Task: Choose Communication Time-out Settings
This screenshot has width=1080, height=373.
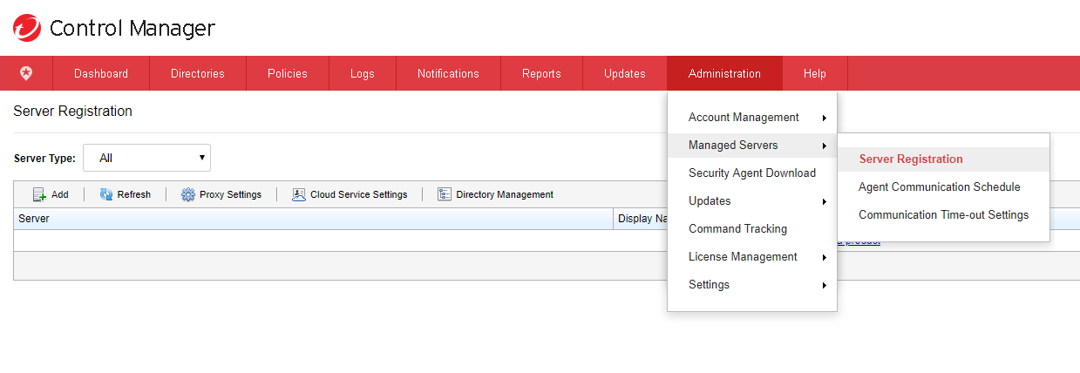Action: click(943, 215)
